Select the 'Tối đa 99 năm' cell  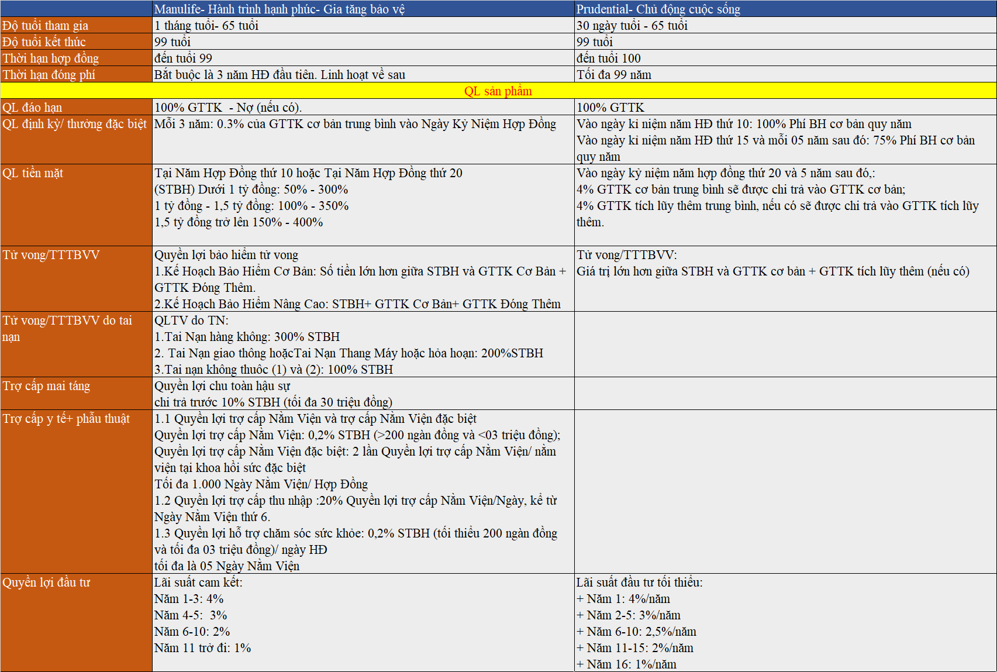(785, 74)
